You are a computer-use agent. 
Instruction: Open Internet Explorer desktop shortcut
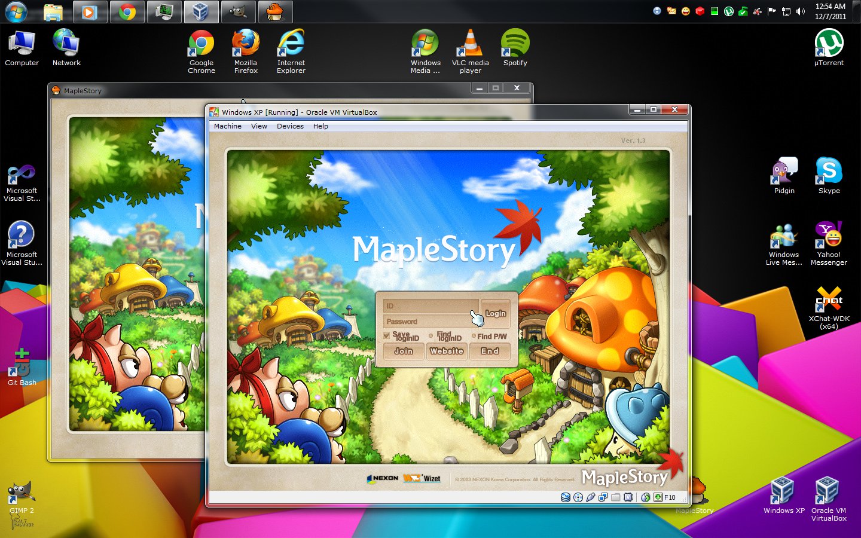pyautogui.click(x=291, y=51)
